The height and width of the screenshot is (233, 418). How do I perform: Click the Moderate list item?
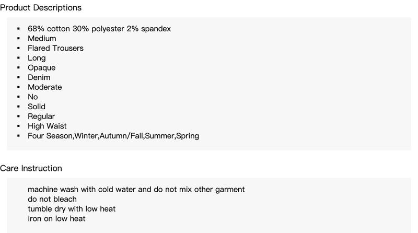[45, 87]
